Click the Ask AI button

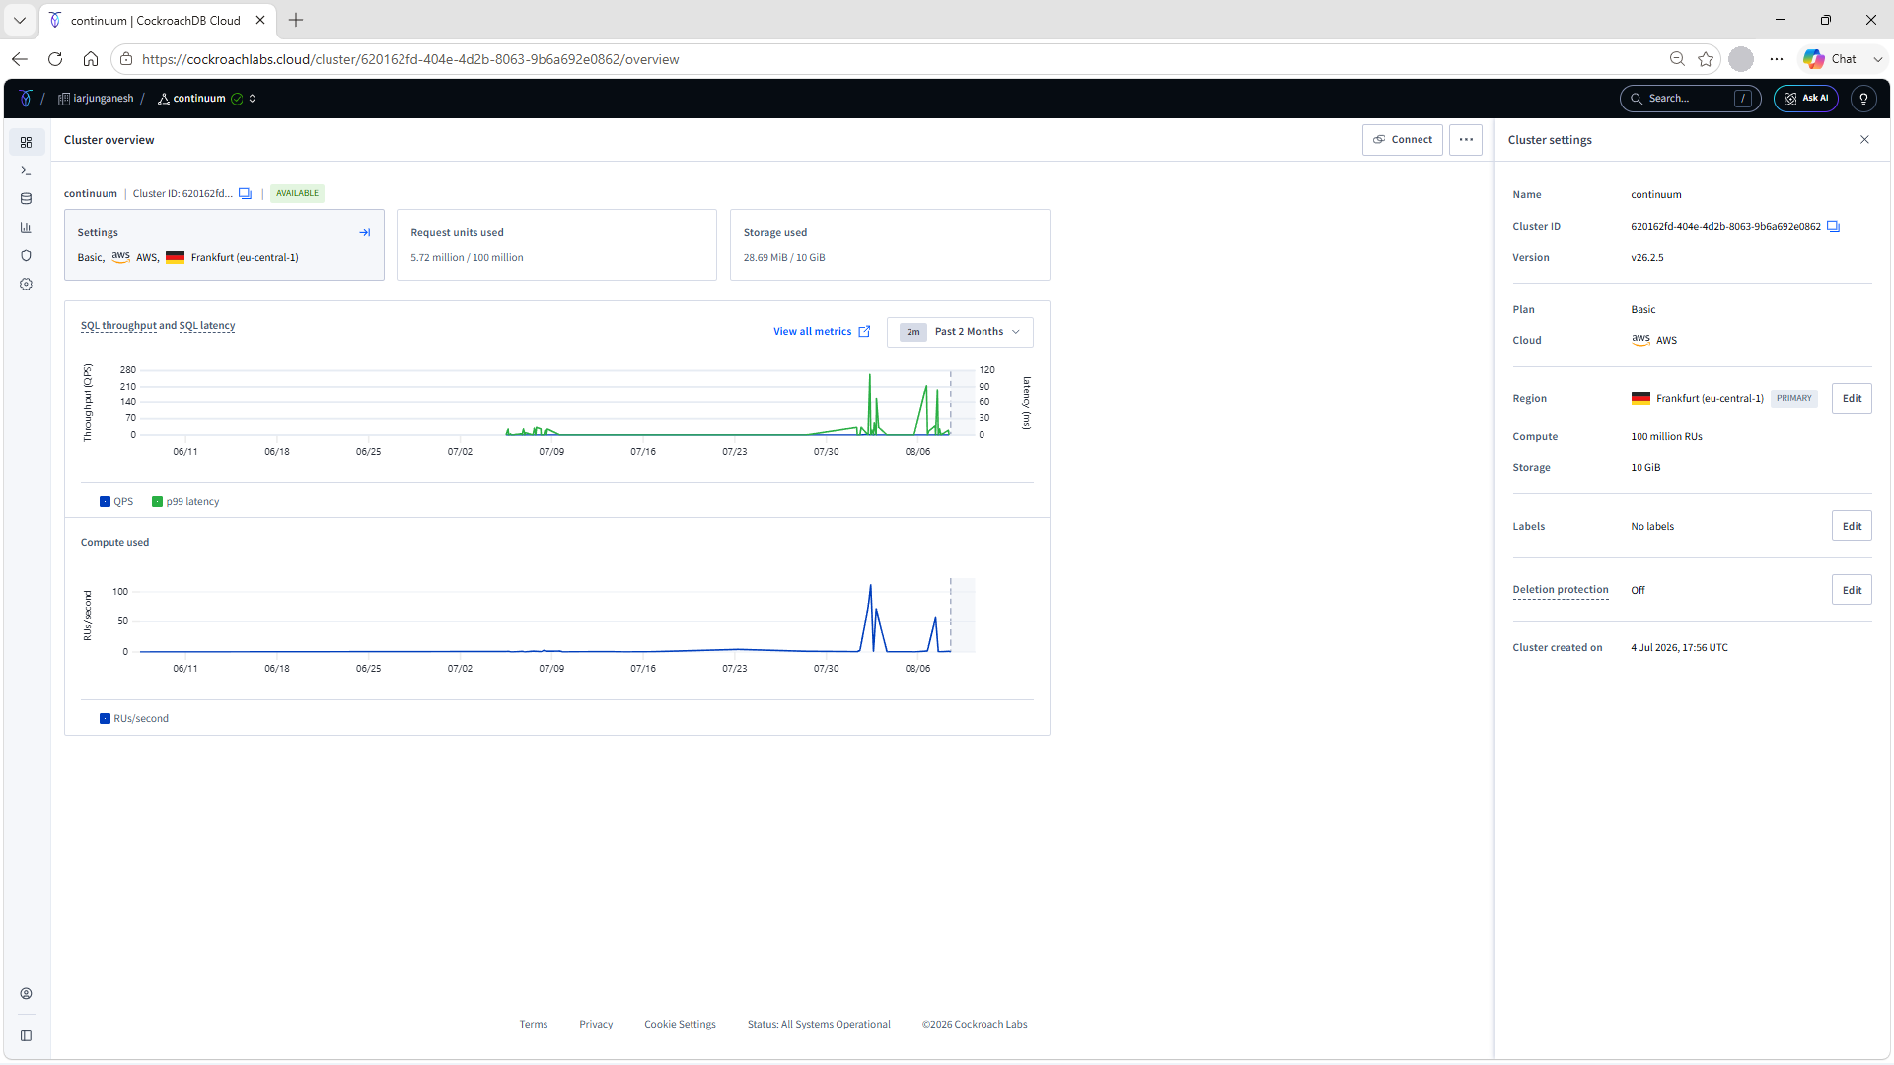[1806, 99]
